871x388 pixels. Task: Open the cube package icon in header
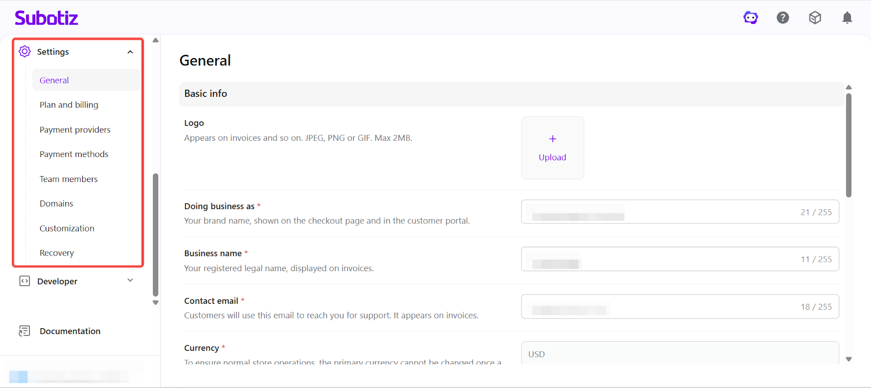pos(815,18)
